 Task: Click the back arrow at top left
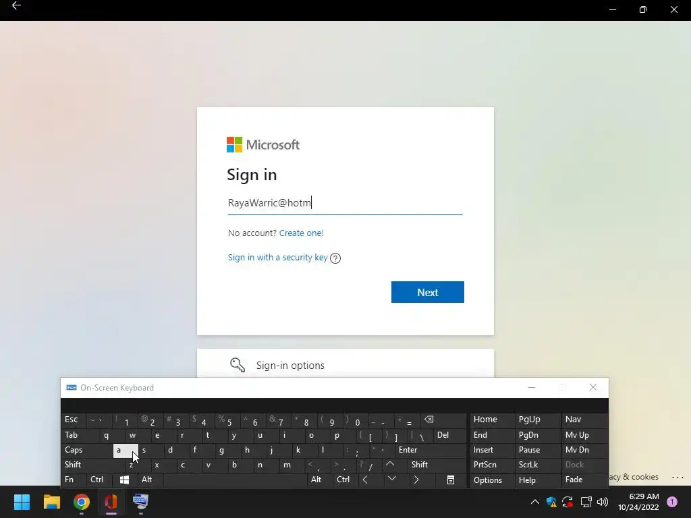[16, 5]
